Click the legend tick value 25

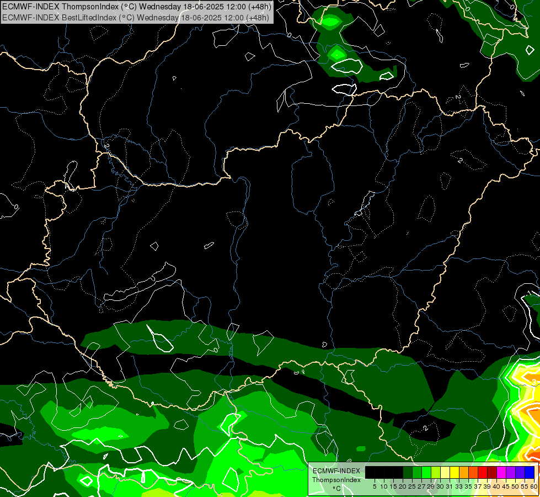(412, 487)
